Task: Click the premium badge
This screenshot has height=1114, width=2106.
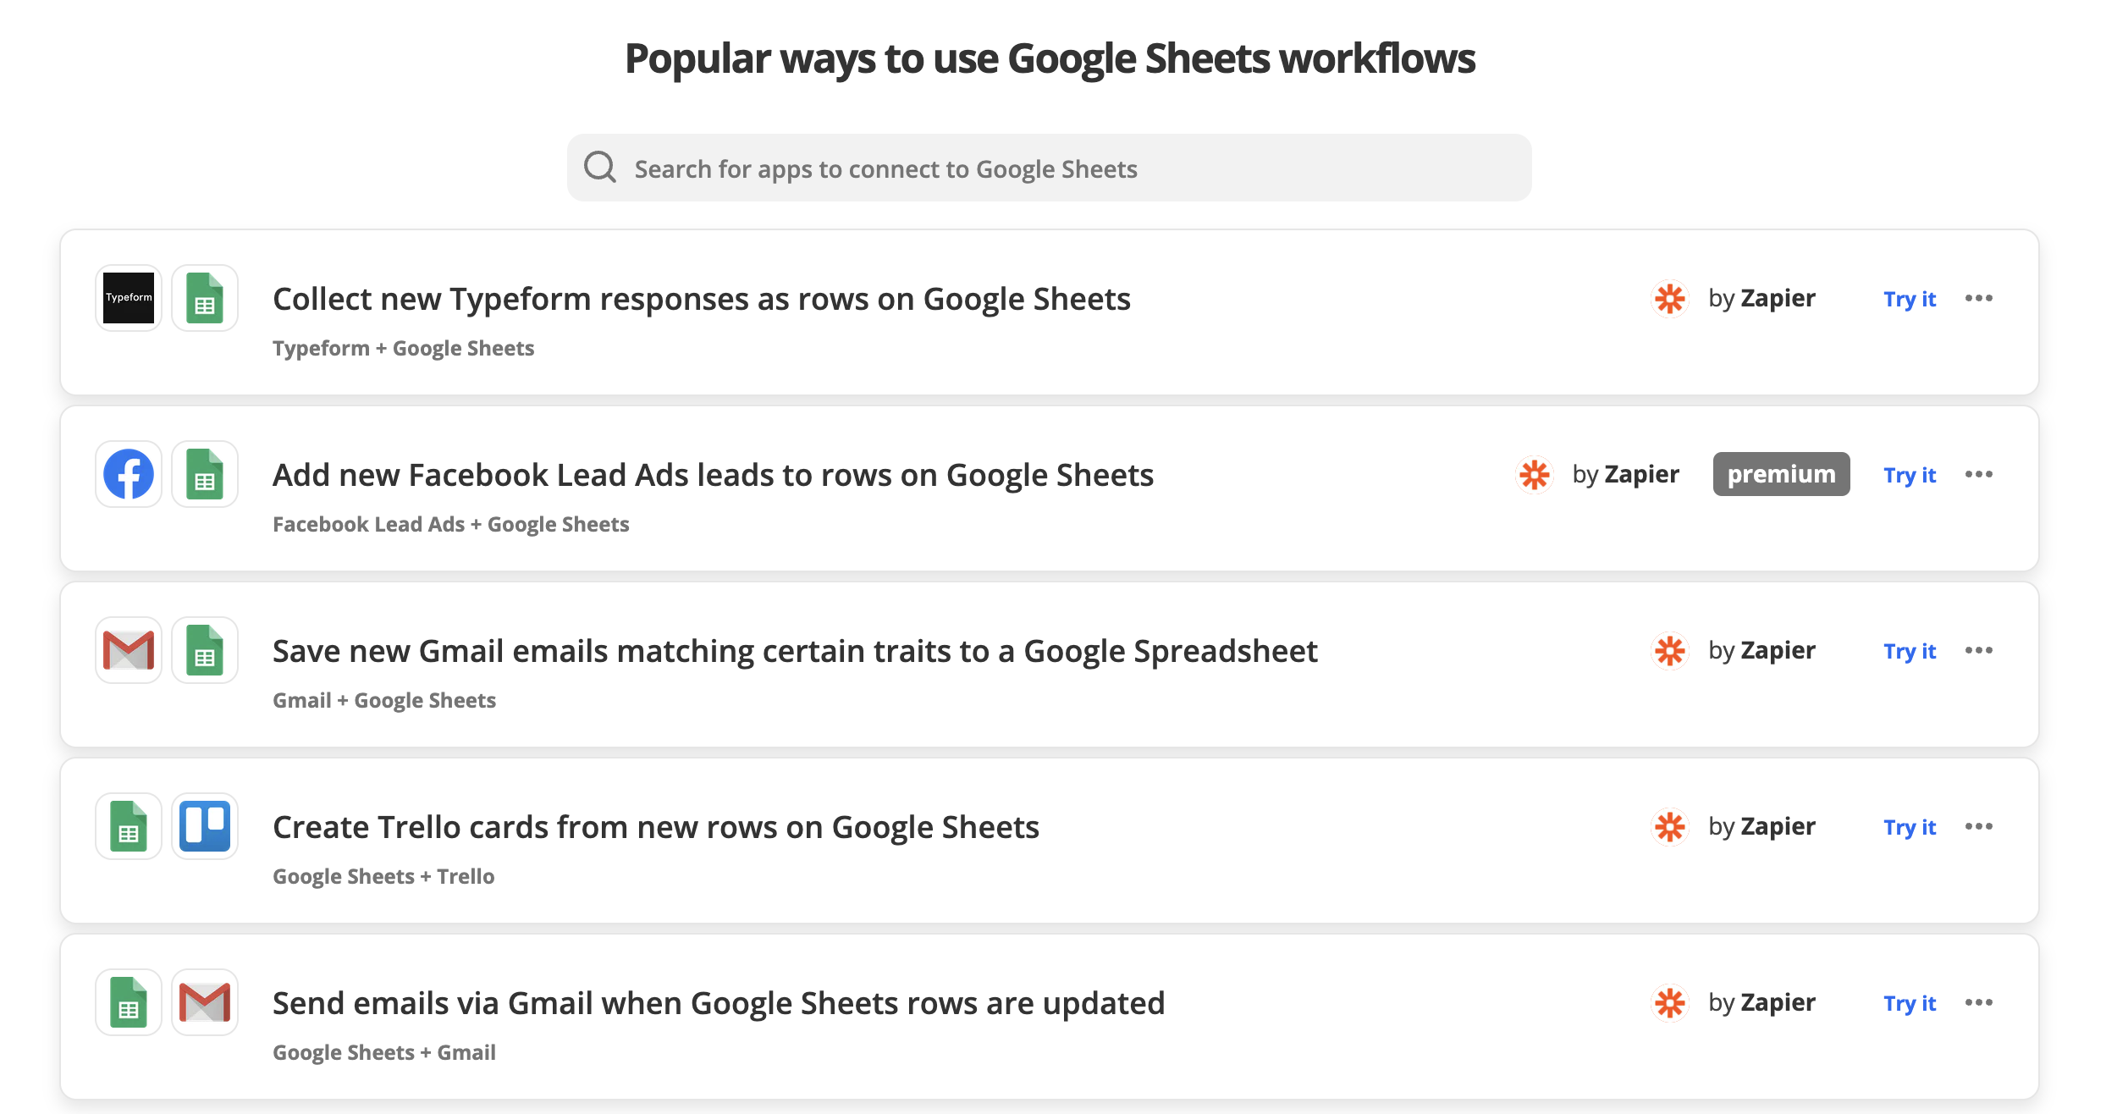Action: (x=1781, y=474)
